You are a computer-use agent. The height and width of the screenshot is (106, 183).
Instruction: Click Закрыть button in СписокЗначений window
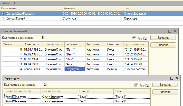tap(163, 38)
